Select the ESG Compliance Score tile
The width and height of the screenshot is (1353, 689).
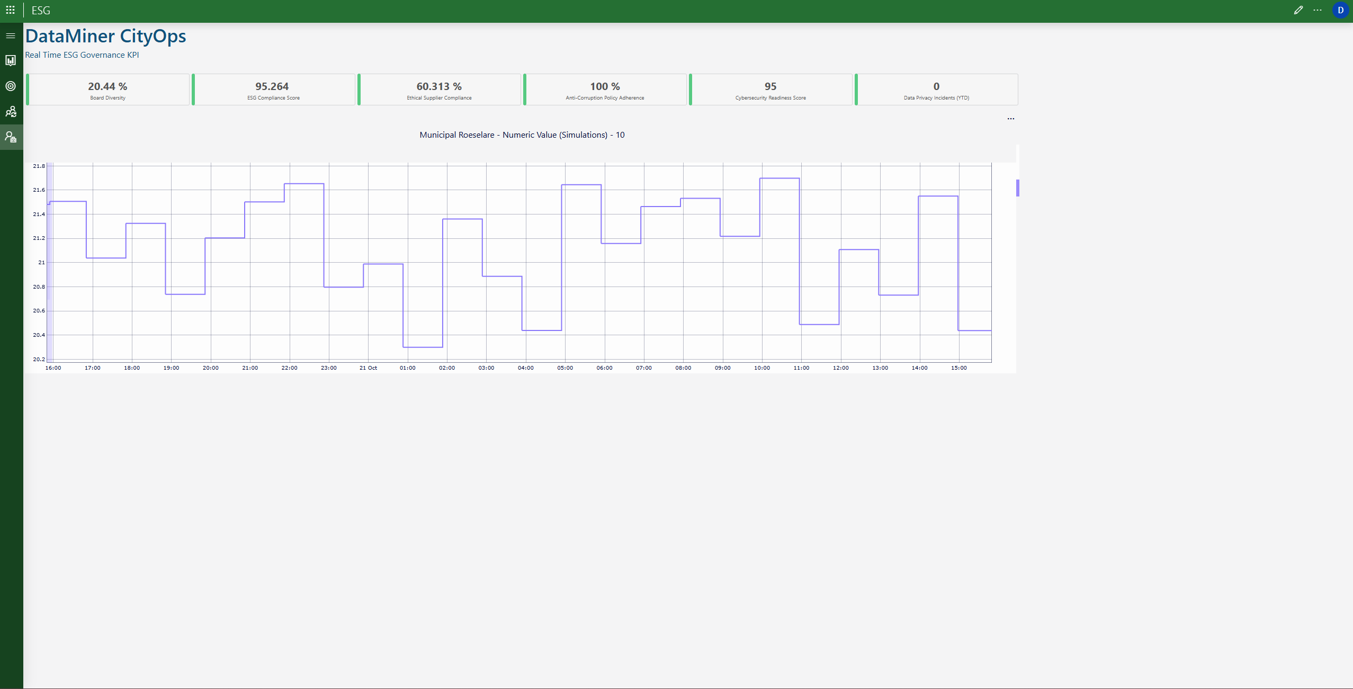tap(273, 90)
